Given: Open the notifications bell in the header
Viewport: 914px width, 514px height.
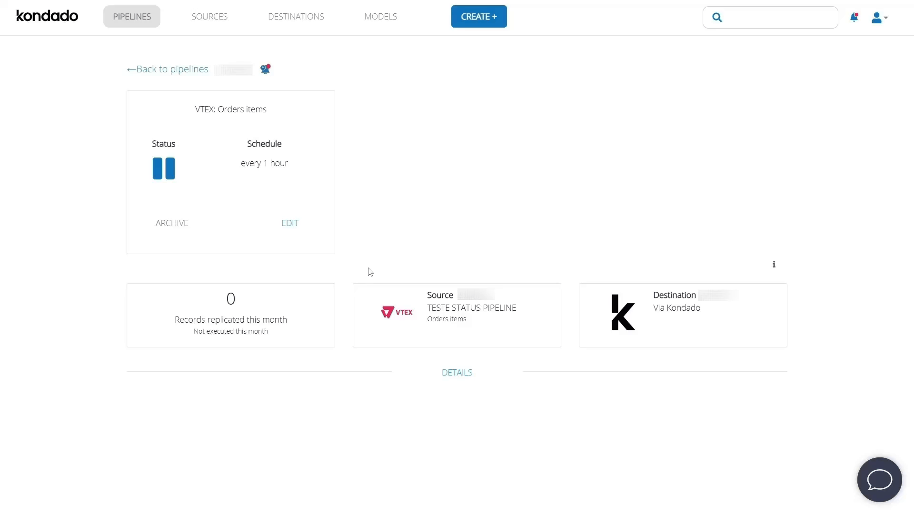Looking at the screenshot, I should 854,18.
